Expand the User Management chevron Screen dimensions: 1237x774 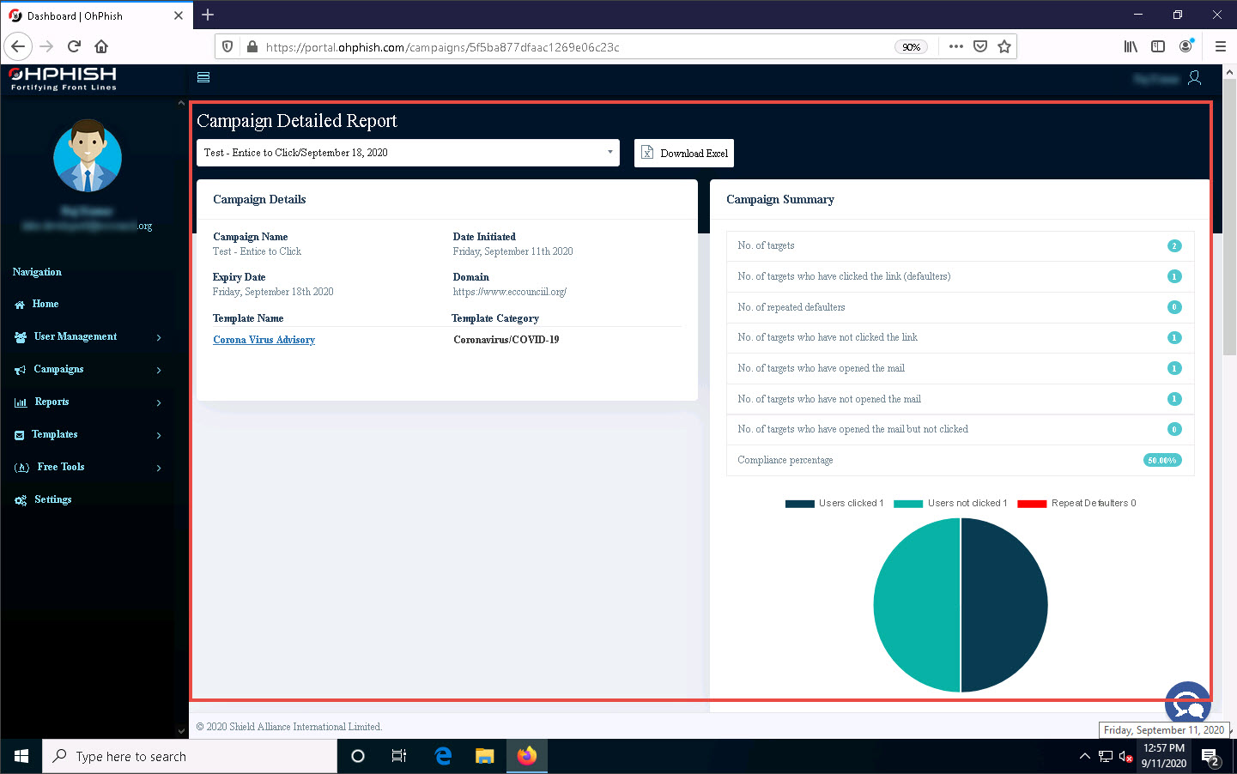(159, 337)
